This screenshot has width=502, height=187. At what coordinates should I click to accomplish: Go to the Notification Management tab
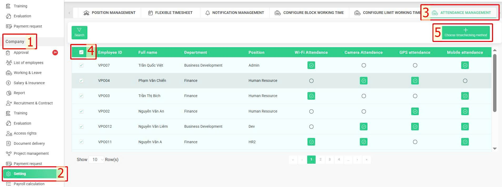point(235,13)
